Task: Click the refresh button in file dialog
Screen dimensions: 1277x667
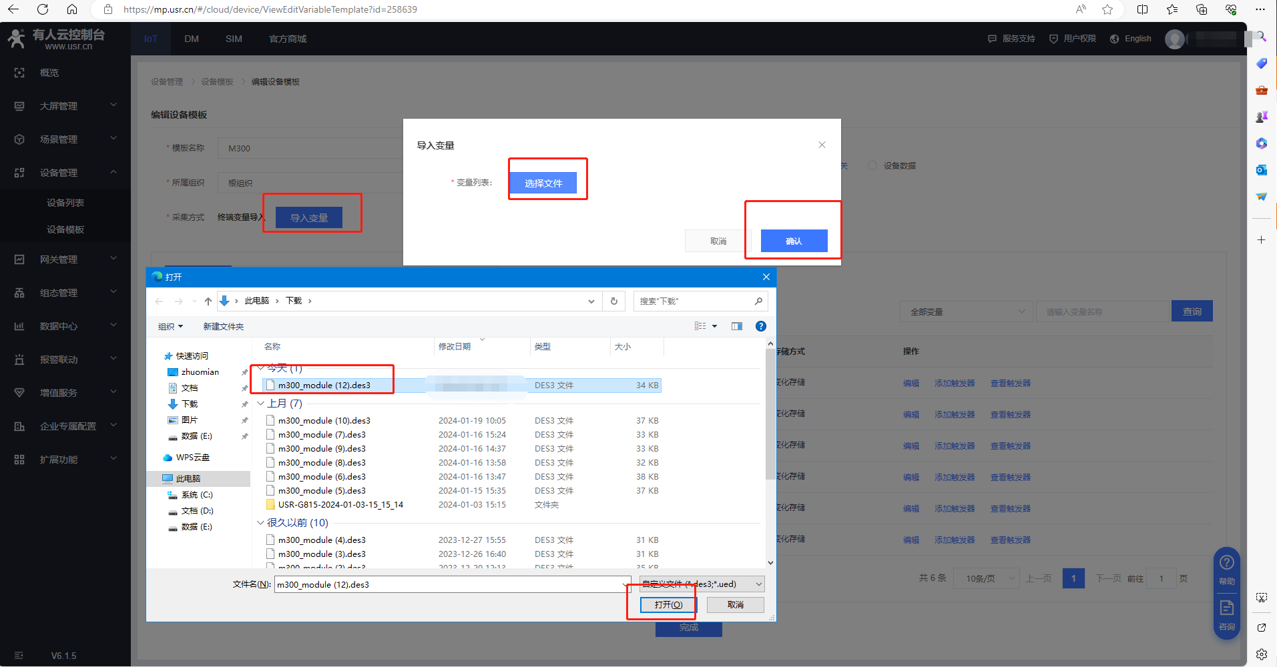Action: pyautogui.click(x=613, y=301)
